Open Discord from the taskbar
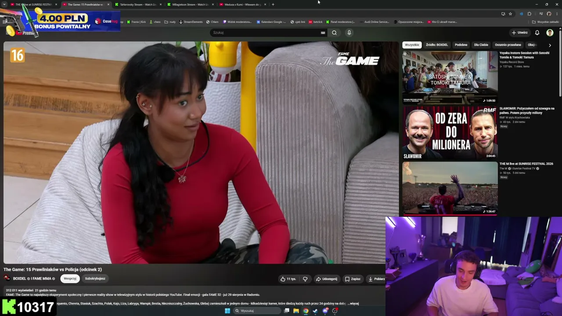The image size is (562, 316). coord(325,311)
